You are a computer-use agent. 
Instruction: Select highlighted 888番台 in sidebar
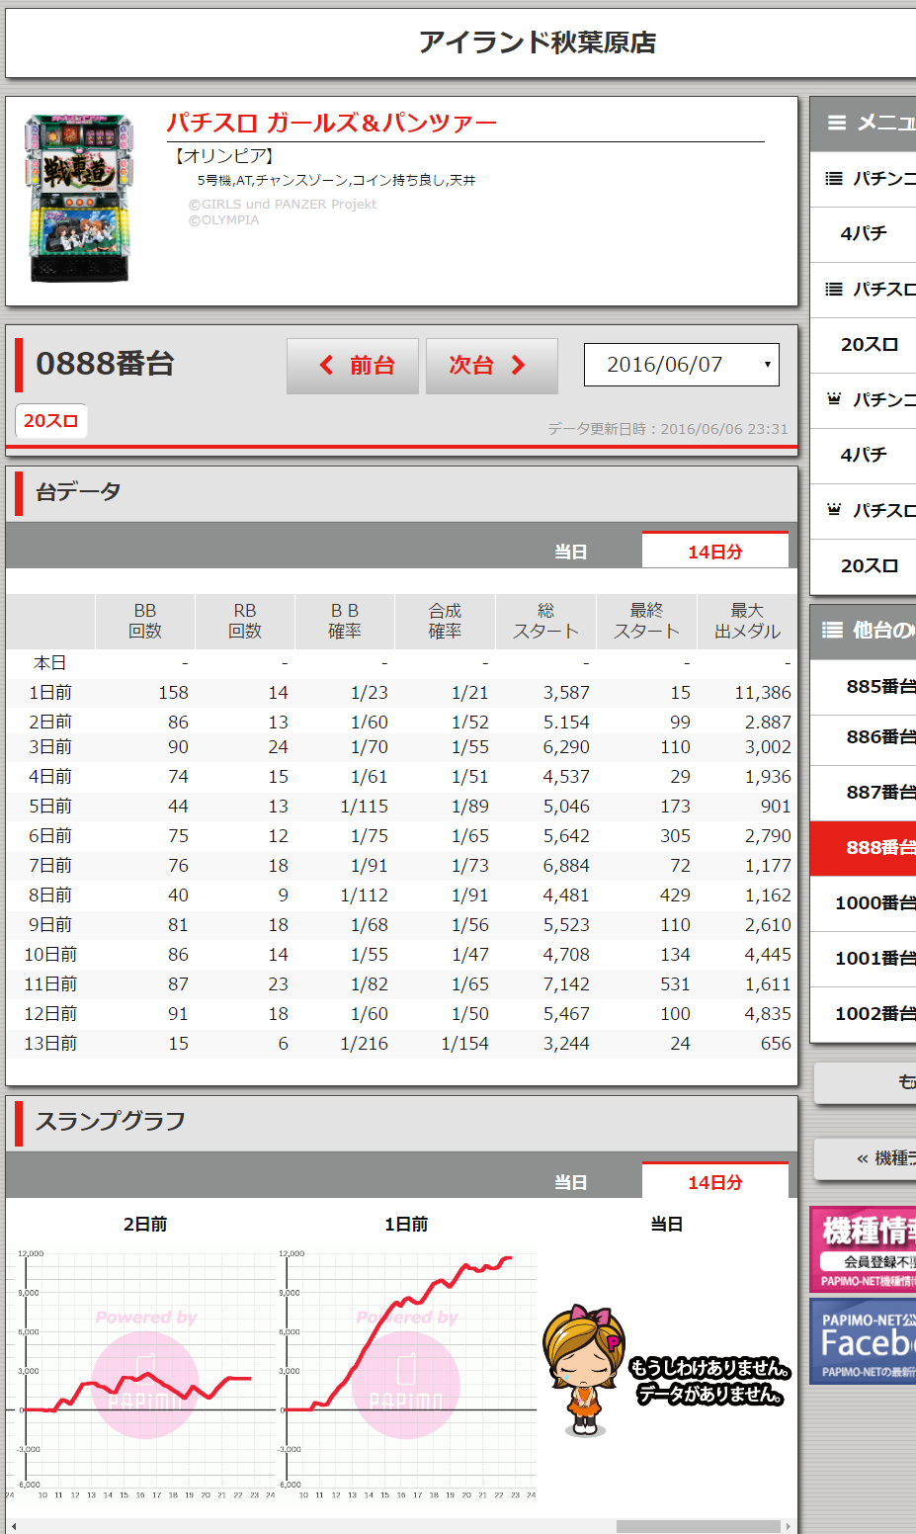pyautogui.click(x=864, y=848)
